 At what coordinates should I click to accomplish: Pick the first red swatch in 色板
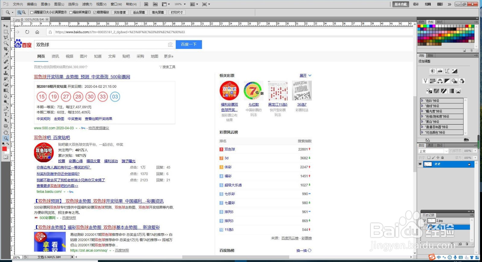coord(419,26)
